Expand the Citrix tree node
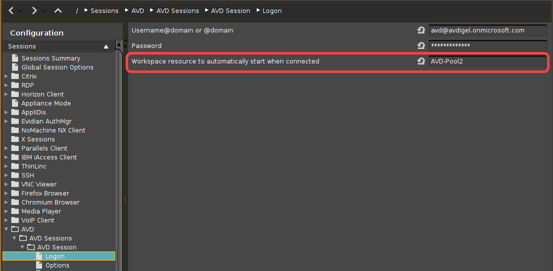553x271 pixels. click(6, 76)
